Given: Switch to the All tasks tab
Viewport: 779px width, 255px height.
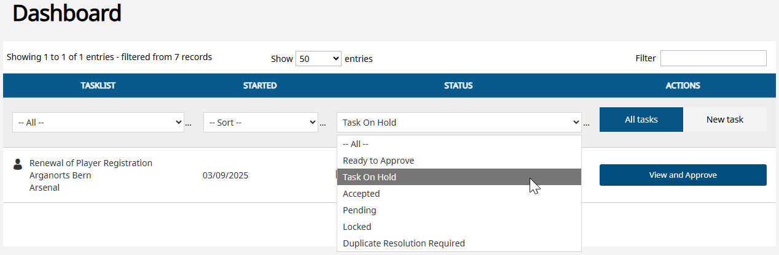Looking at the screenshot, I should tap(641, 120).
